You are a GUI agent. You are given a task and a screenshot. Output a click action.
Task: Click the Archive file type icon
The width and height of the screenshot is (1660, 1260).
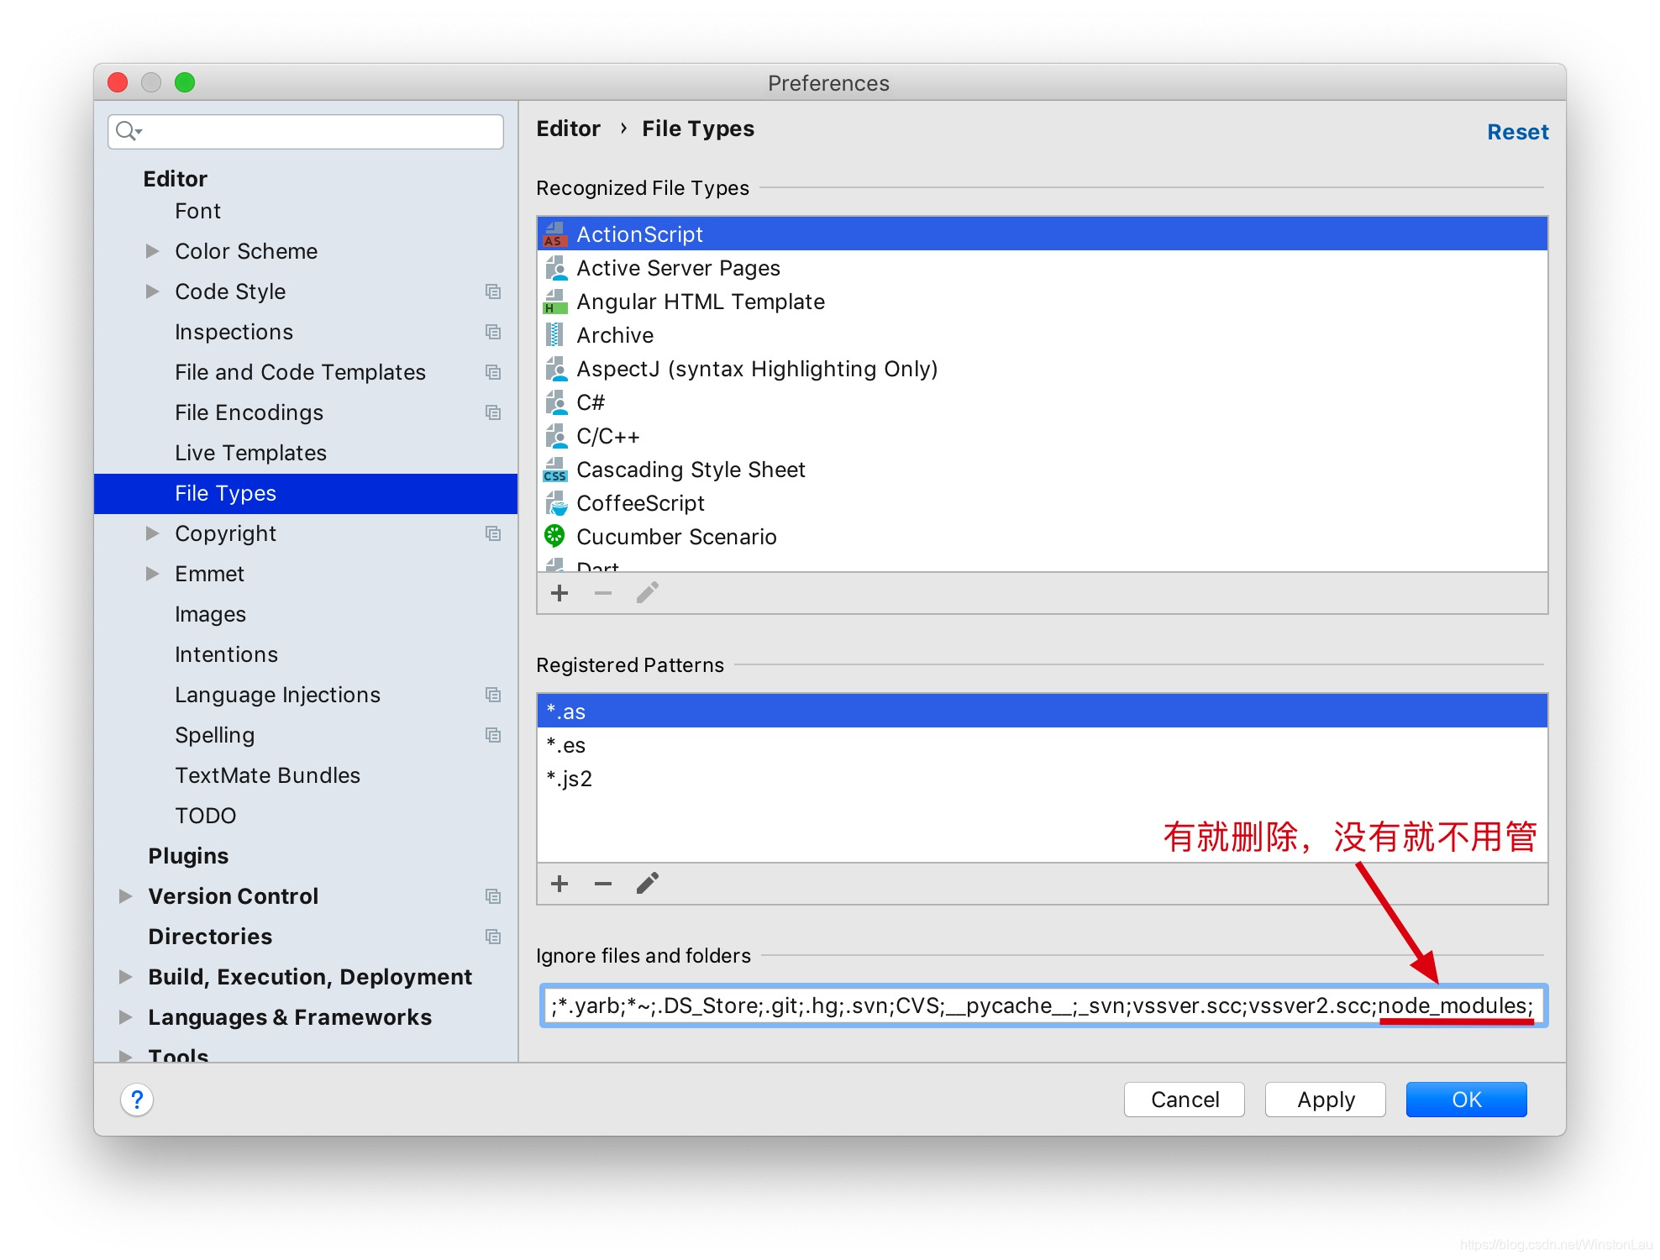click(554, 333)
